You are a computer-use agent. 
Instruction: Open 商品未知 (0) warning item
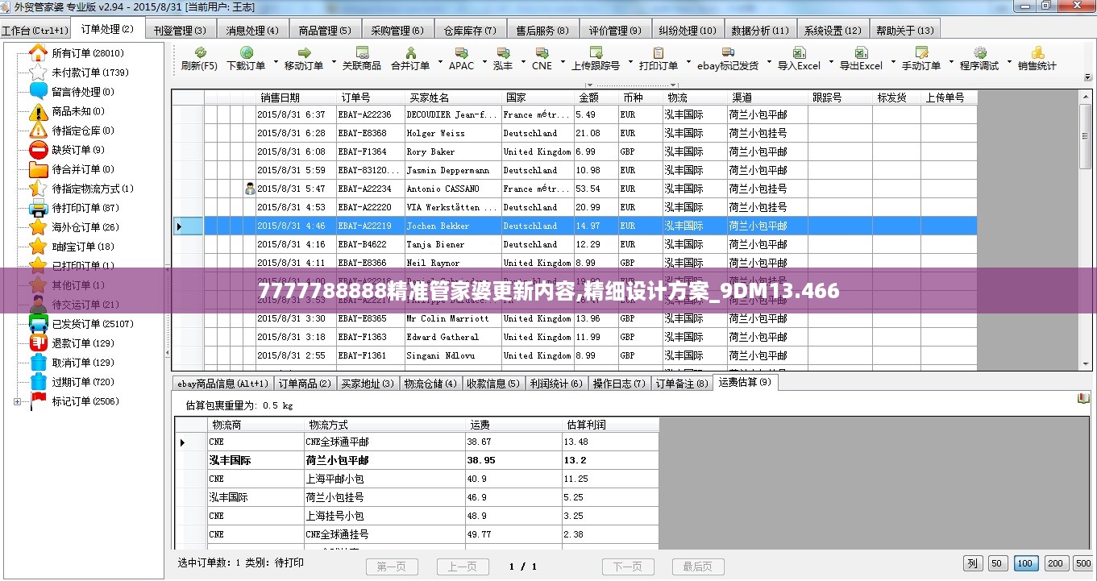click(78, 111)
